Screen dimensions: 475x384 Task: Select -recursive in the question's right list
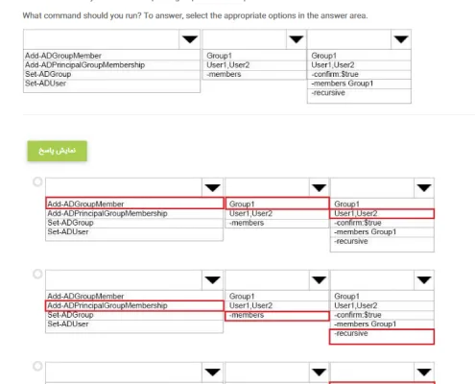tap(328, 93)
